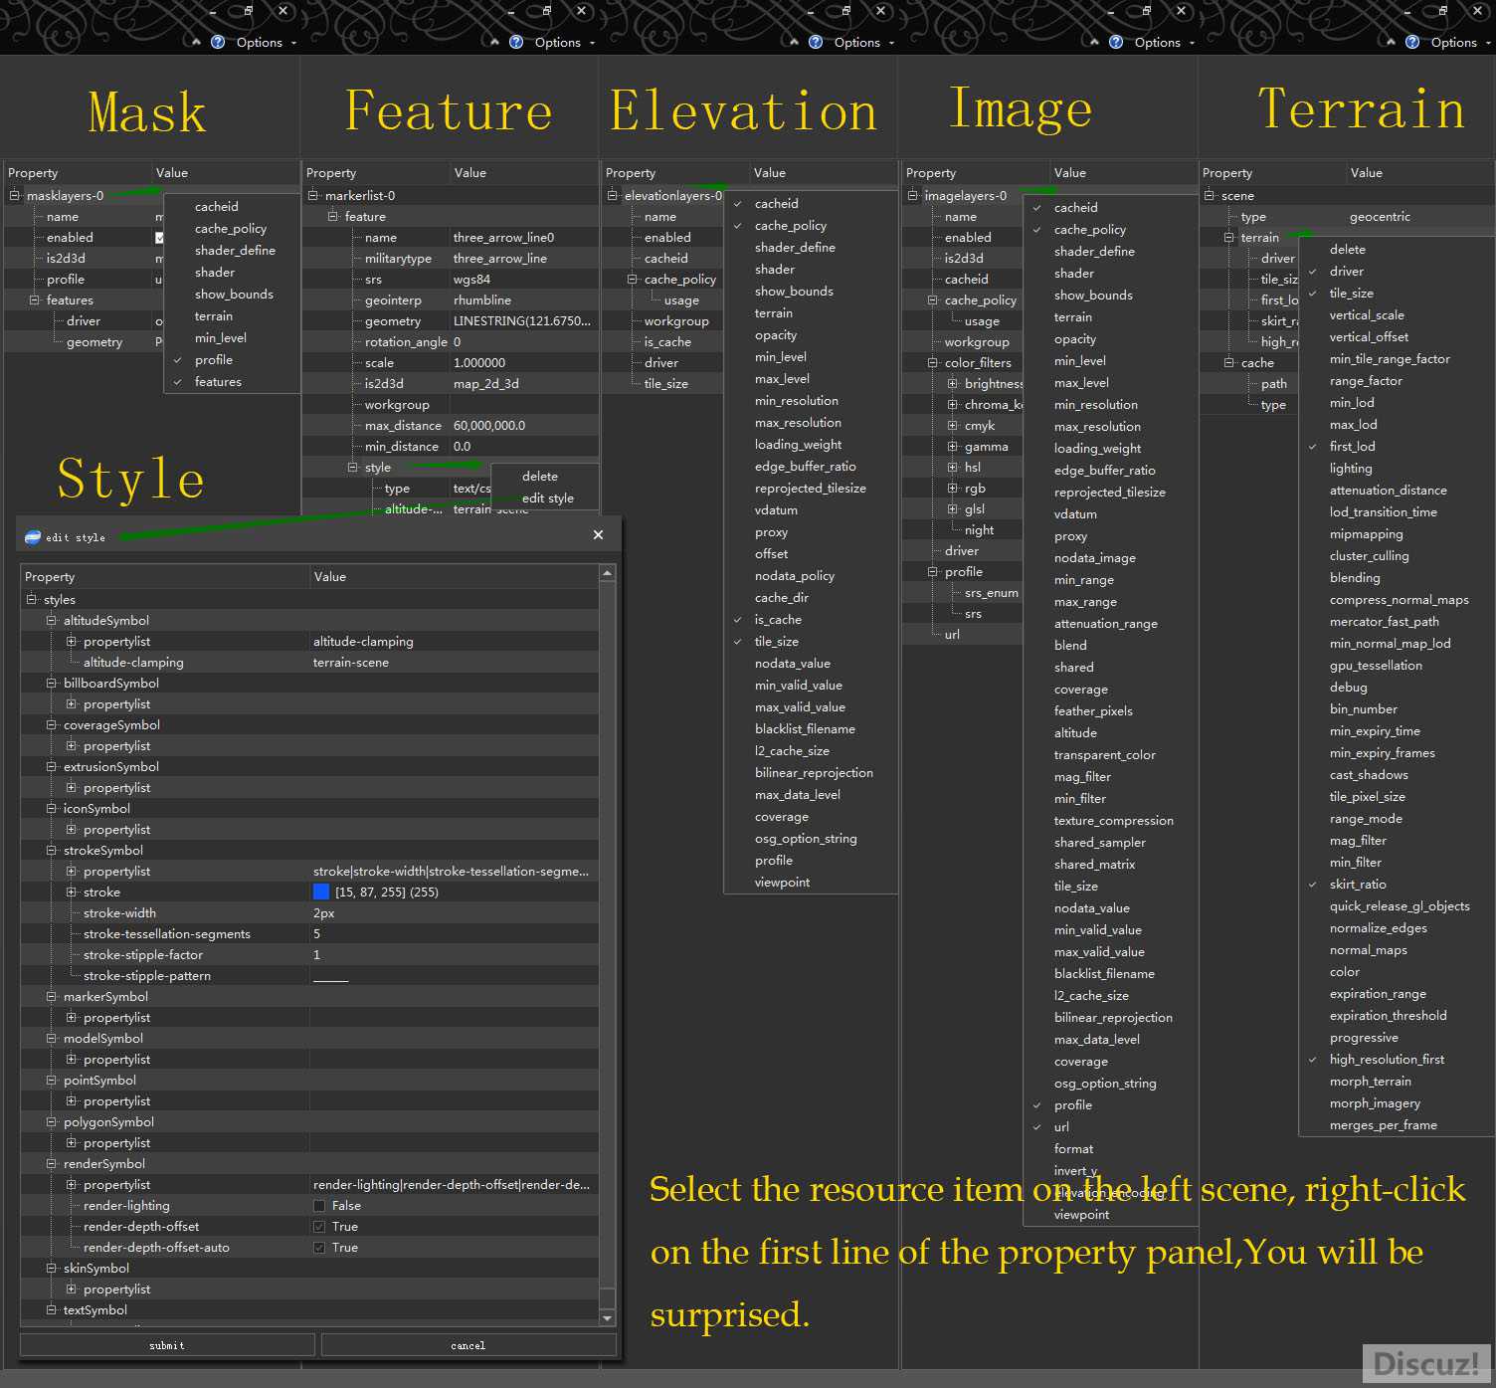Screen dimensions: 1496x1388
Task: Collapse the color_filters node
Action: click(933, 362)
